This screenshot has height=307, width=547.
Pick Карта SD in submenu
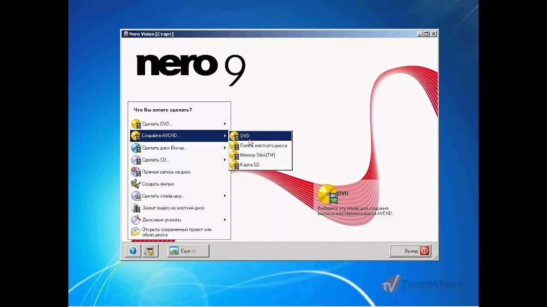click(260, 165)
